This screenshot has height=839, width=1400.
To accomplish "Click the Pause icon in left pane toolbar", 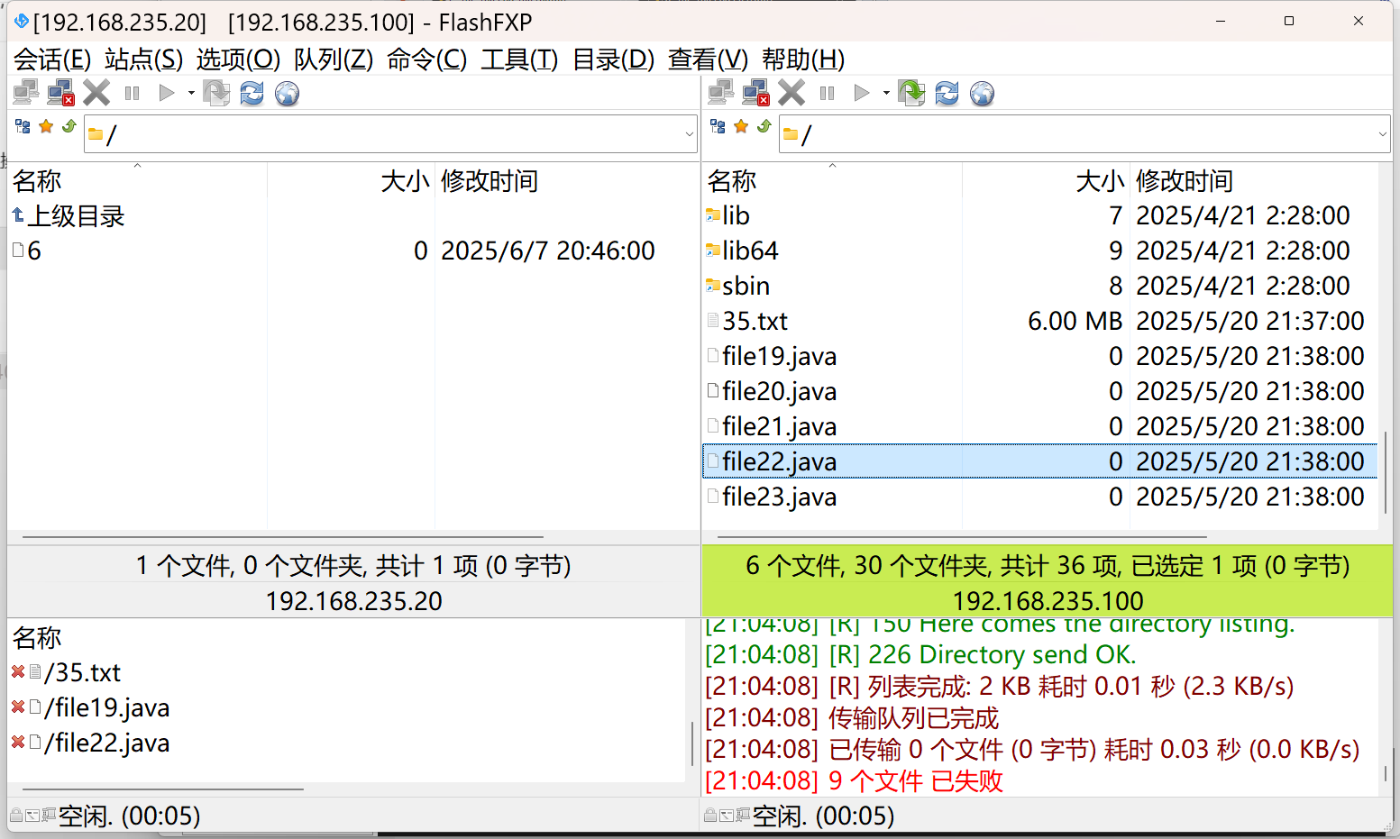I will [x=133, y=93].
